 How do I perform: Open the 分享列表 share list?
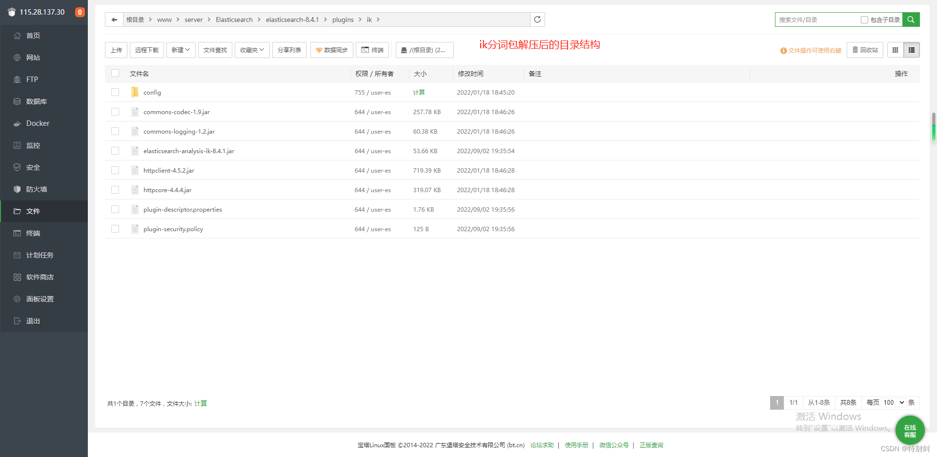coord(289,50)
